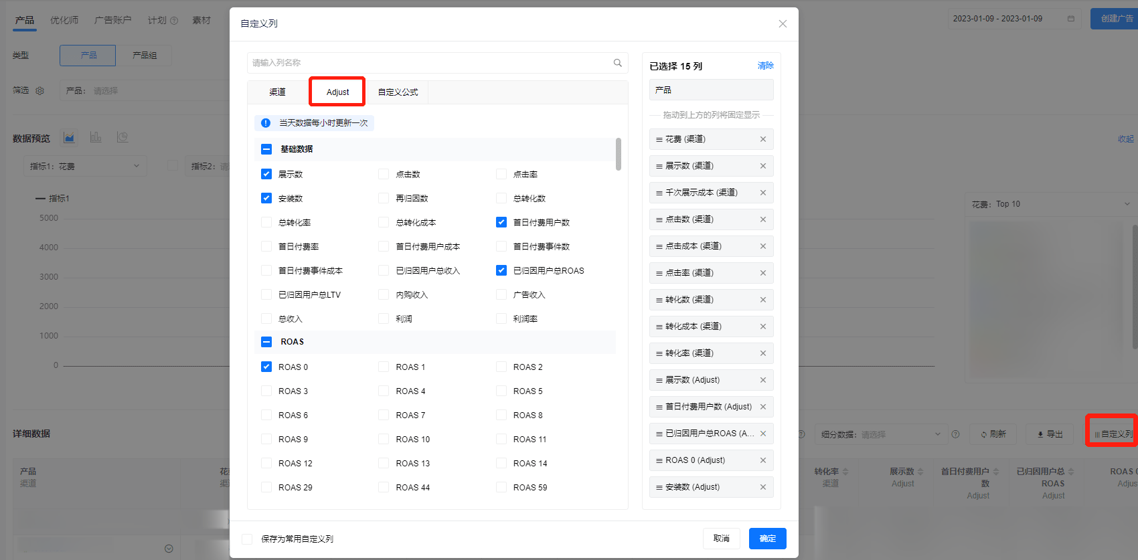Viewport: 1138px width, 560px height.
Task: Click the date range 2023-01-09 field
Action: click(1014, 19)
